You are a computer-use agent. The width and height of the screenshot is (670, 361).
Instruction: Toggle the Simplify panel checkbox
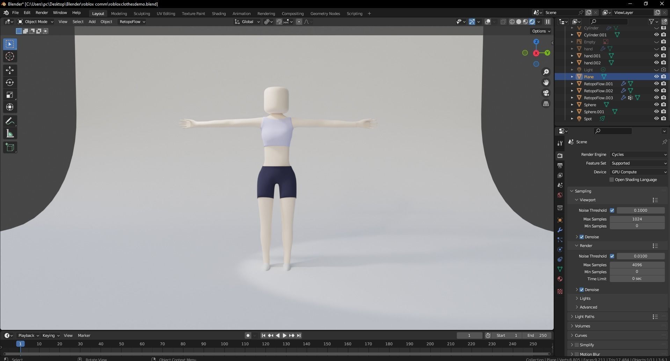(x=577, y=345)
